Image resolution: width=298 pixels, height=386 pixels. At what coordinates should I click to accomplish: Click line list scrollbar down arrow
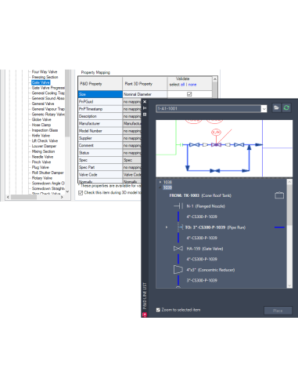pyautogui.click(x=289, y=286)
